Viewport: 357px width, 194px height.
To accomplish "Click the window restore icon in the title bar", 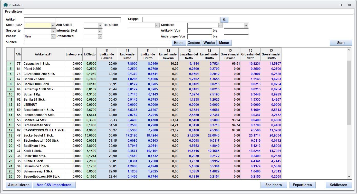I will click(340, 5).
